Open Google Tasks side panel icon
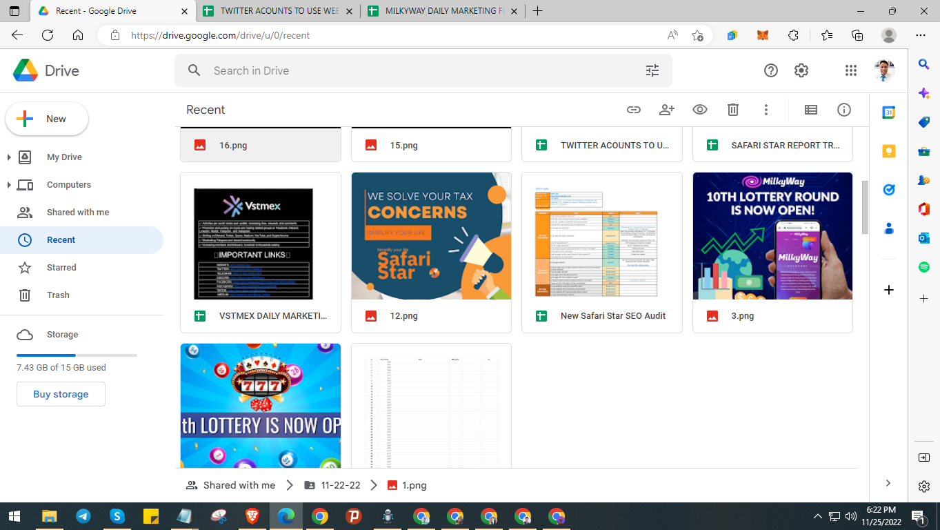940x530 pixels. pyautogui.click(x=889, y=190)
